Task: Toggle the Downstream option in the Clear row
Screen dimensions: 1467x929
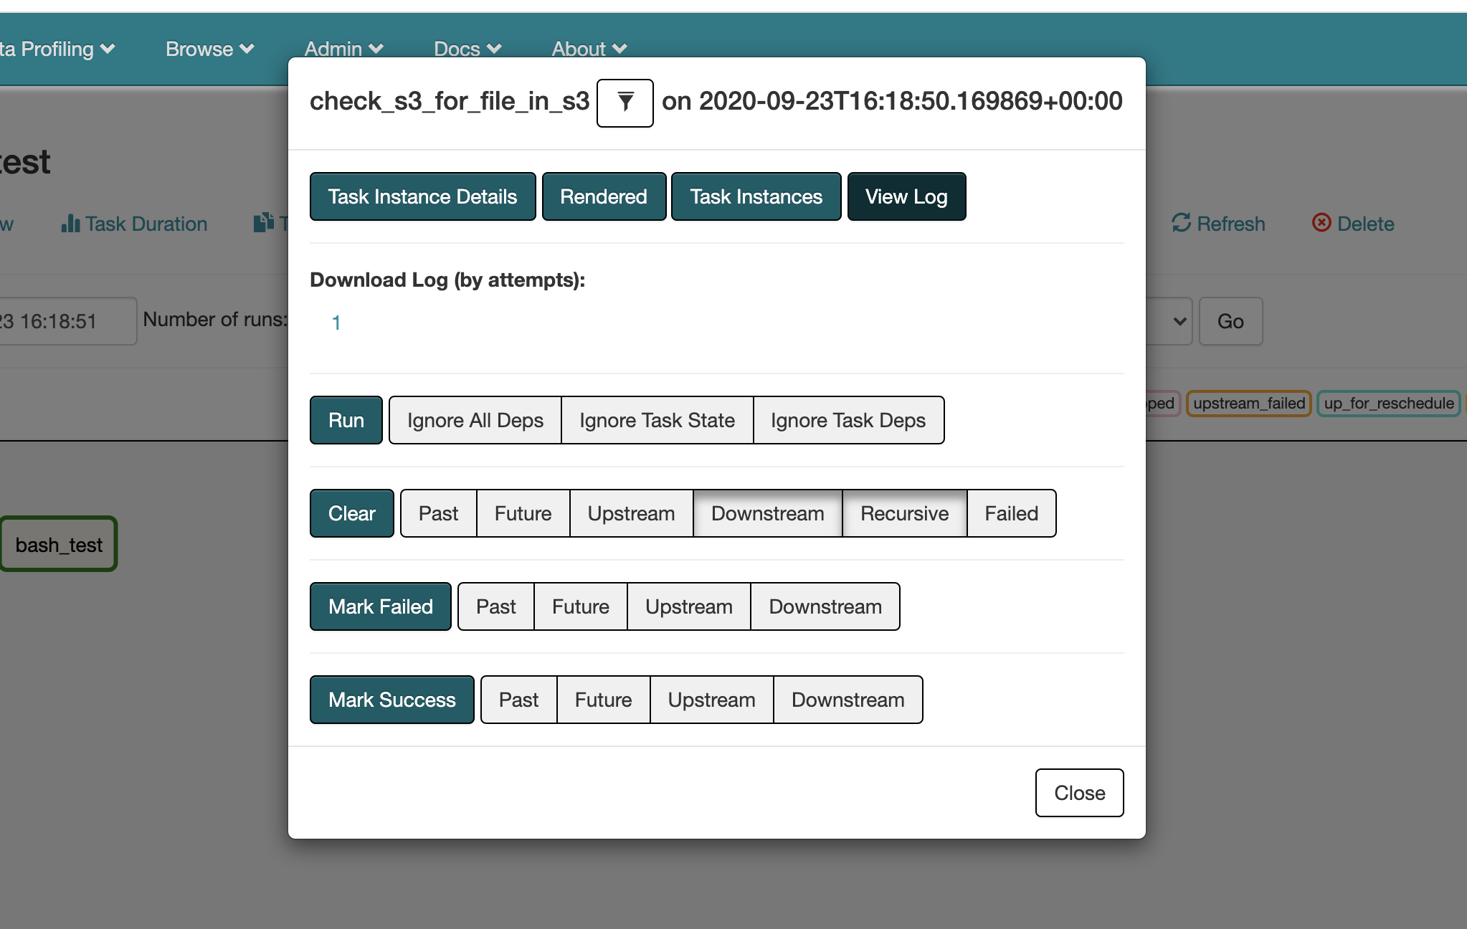Action: point(767,513)
